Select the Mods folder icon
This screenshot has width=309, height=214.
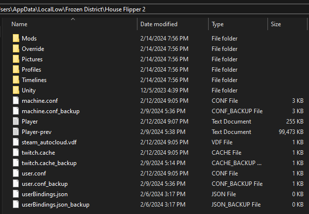pos(16,39)
